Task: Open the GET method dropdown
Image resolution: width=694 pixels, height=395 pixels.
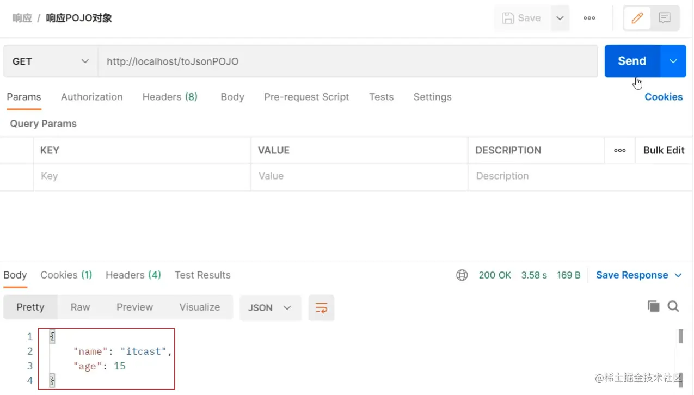Action: coord(50,61)
